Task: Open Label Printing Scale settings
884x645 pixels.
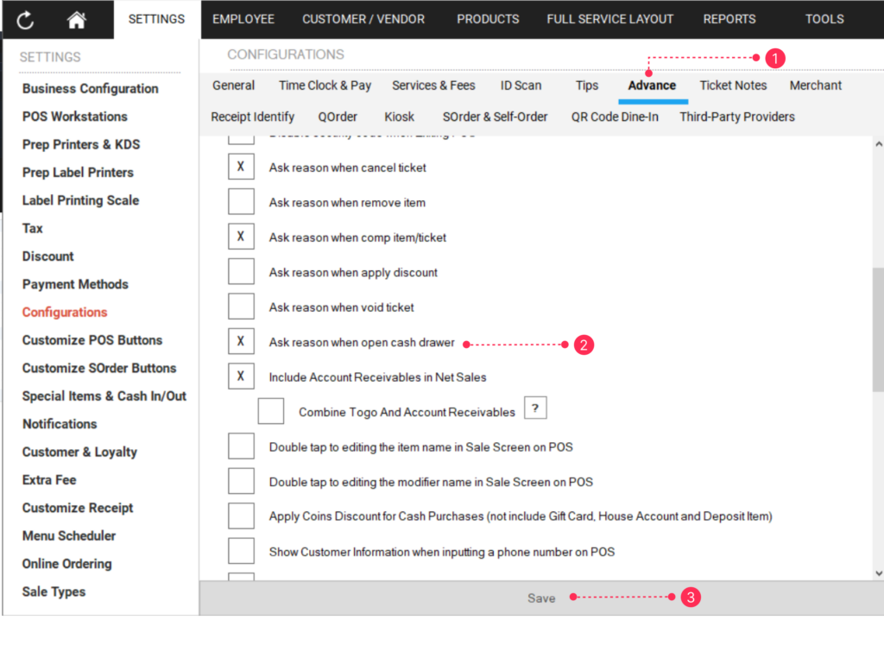Action: click(x=80, y=200)
